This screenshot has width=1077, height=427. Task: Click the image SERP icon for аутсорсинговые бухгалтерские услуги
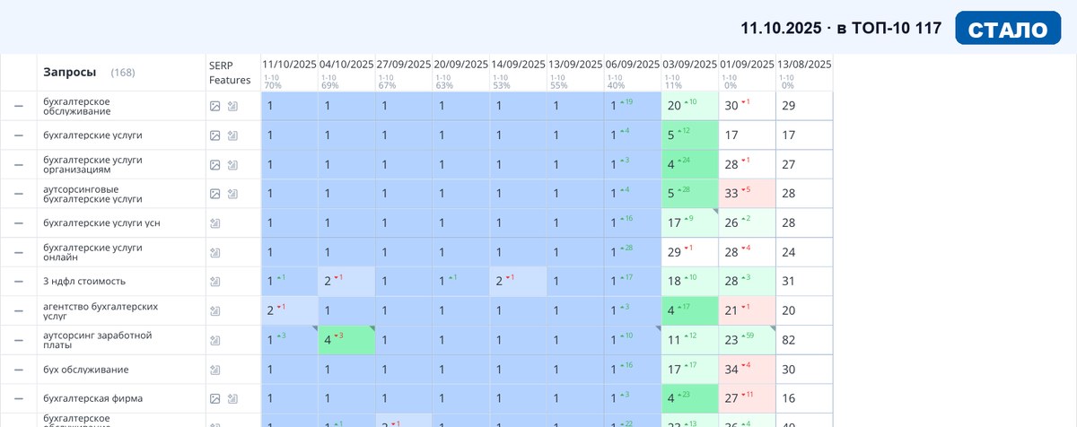click(215, 194)
